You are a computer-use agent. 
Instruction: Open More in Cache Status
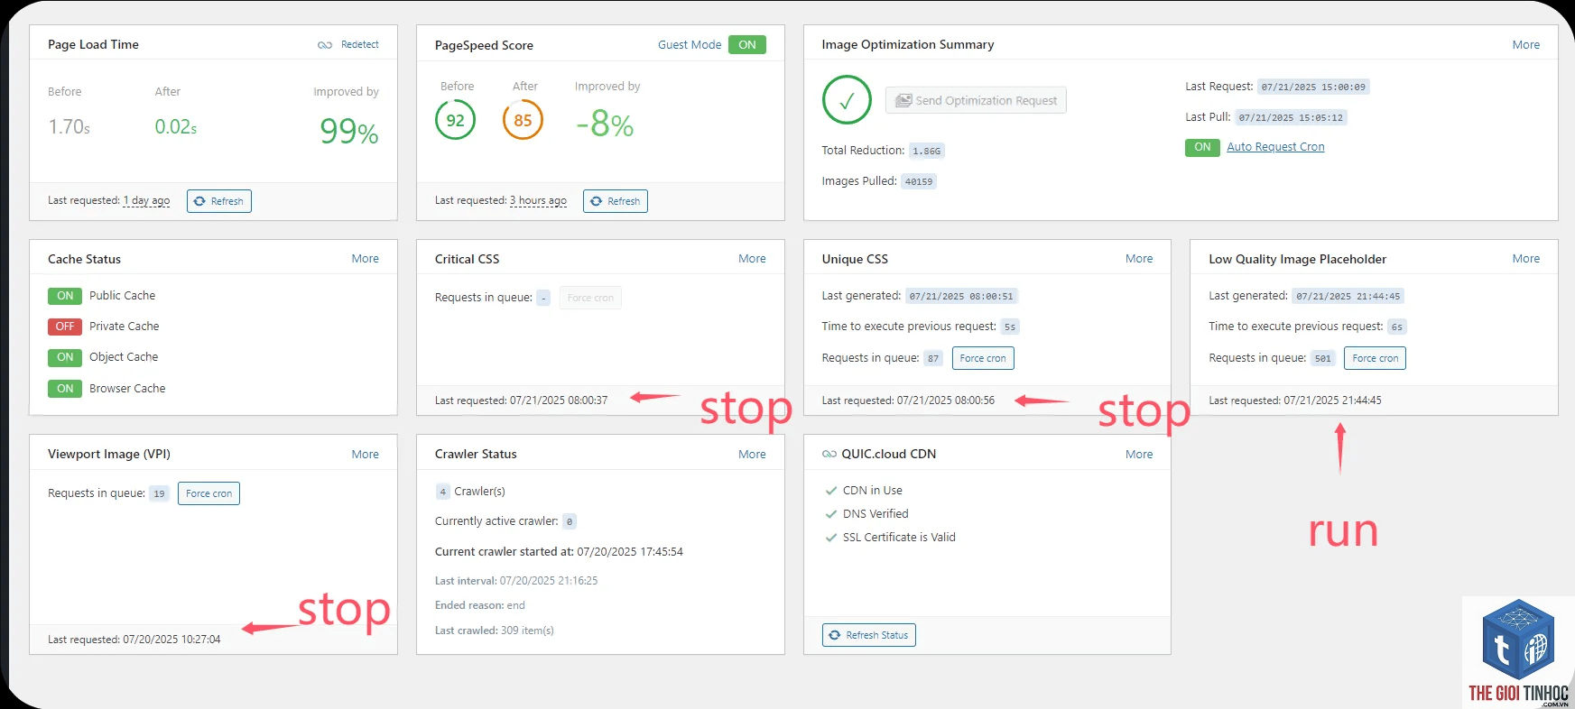click(x=366, y=259)
